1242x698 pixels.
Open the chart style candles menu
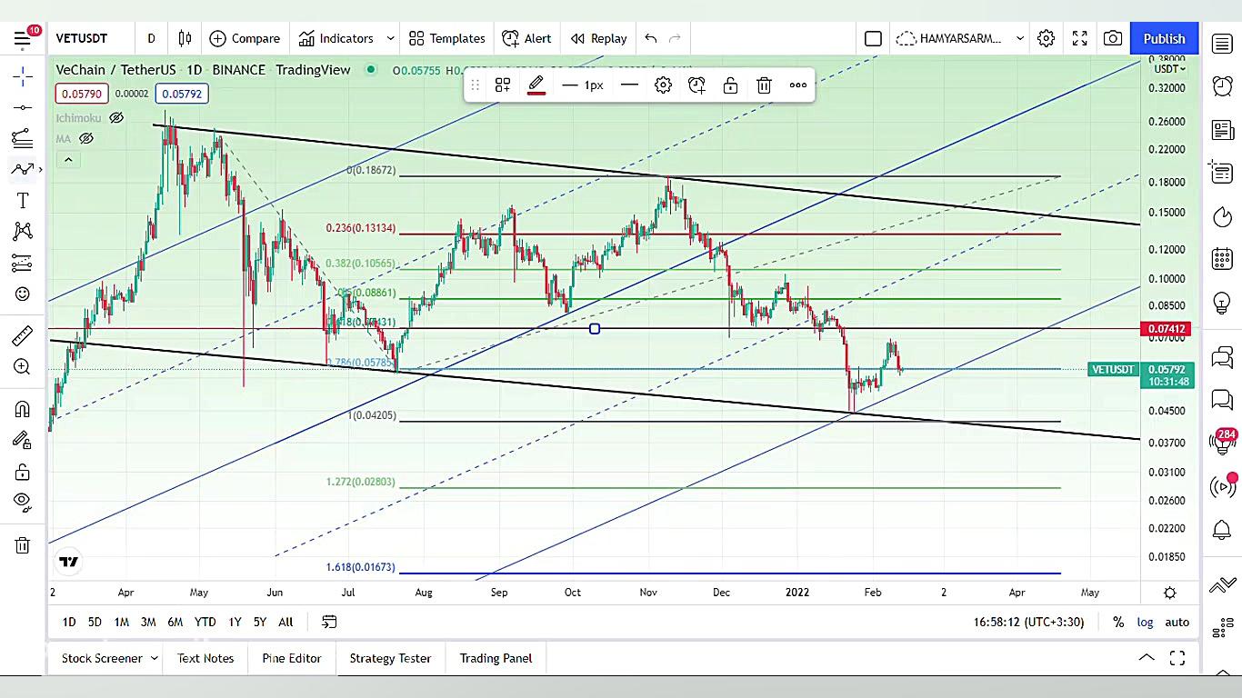(185, 38)
